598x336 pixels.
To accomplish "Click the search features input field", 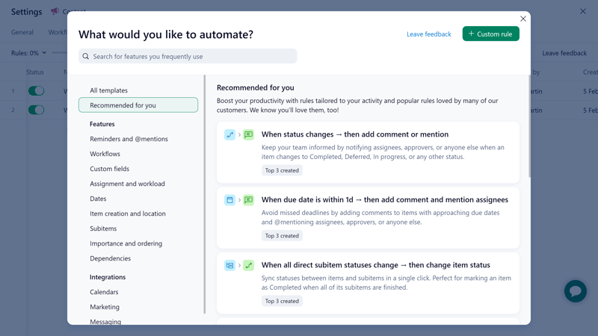I will click(191, 56).
